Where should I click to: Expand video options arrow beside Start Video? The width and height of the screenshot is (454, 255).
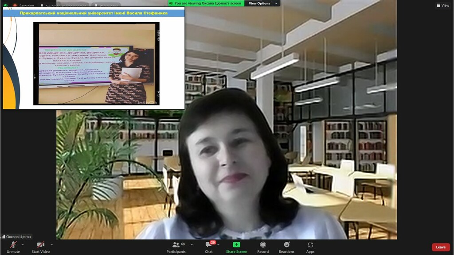pyautogui.click(x=51, y=244)
